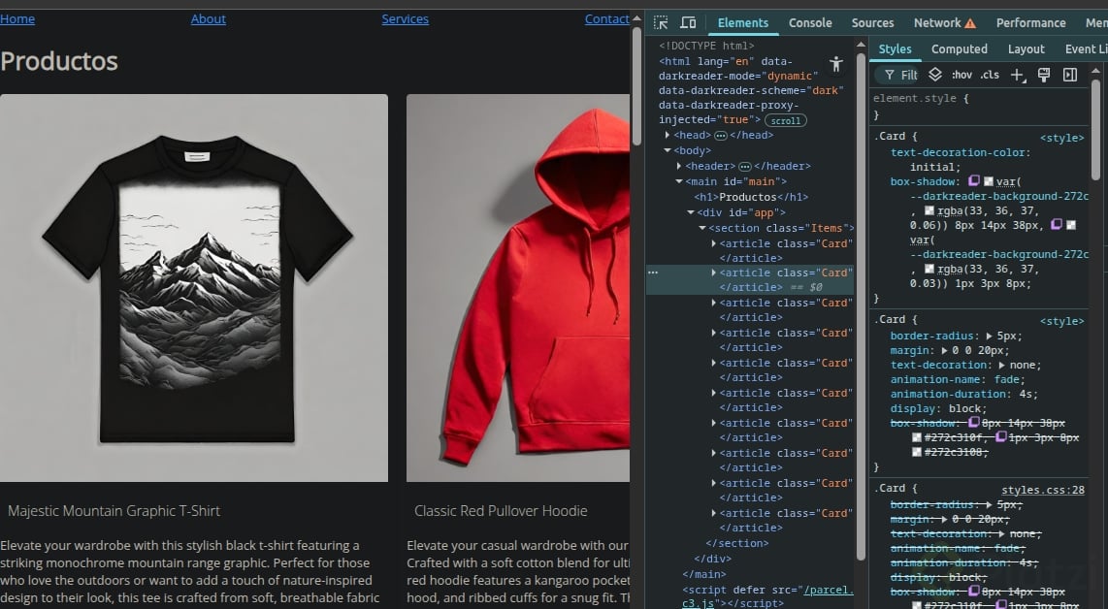Click the Filter funnel icon

889,75
